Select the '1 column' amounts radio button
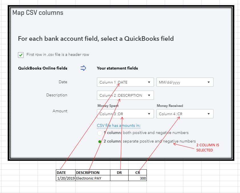240x193 pixels. [100, 133]
